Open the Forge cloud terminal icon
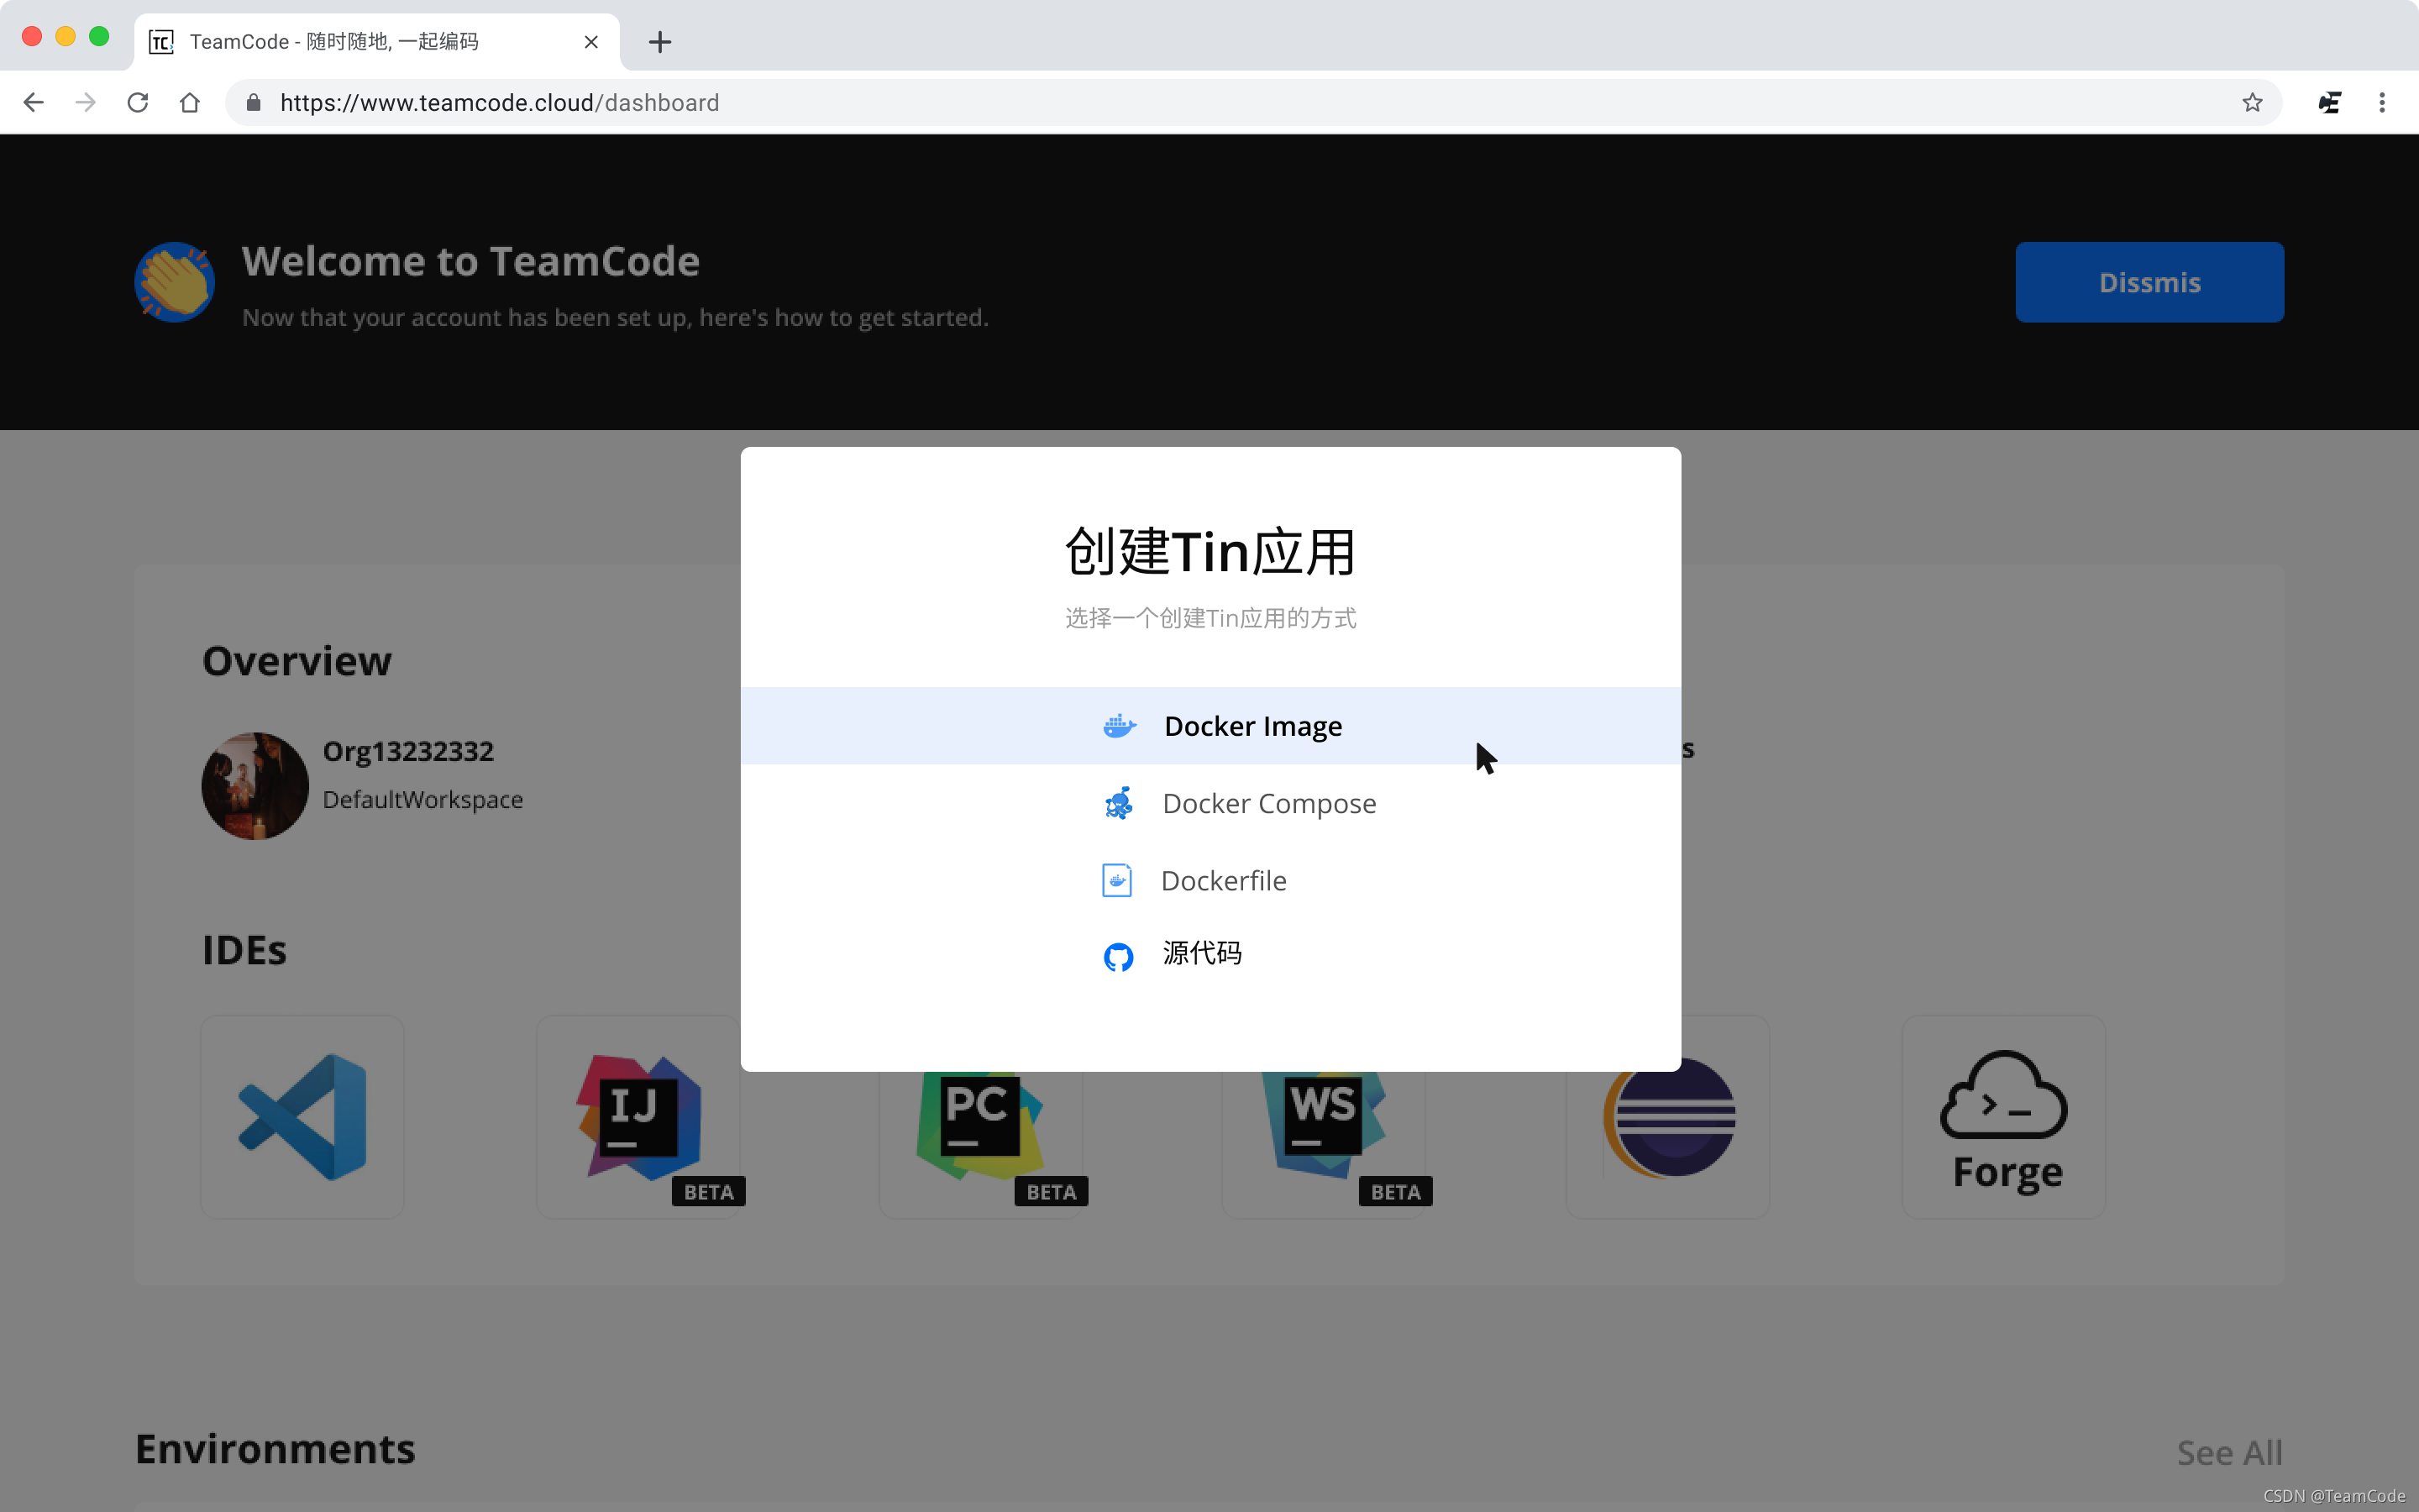2419x1512 pixels. 2003,1117
